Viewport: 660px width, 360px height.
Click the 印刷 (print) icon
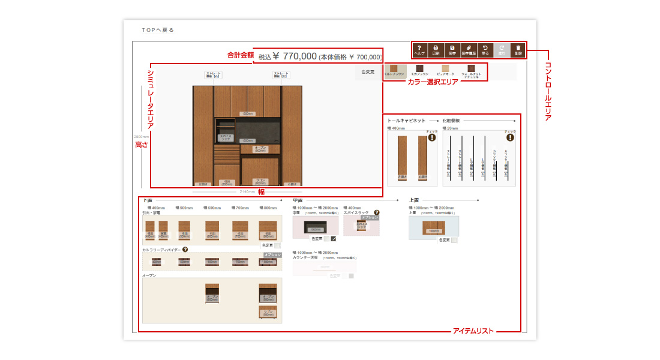click(x=436, y=50)
